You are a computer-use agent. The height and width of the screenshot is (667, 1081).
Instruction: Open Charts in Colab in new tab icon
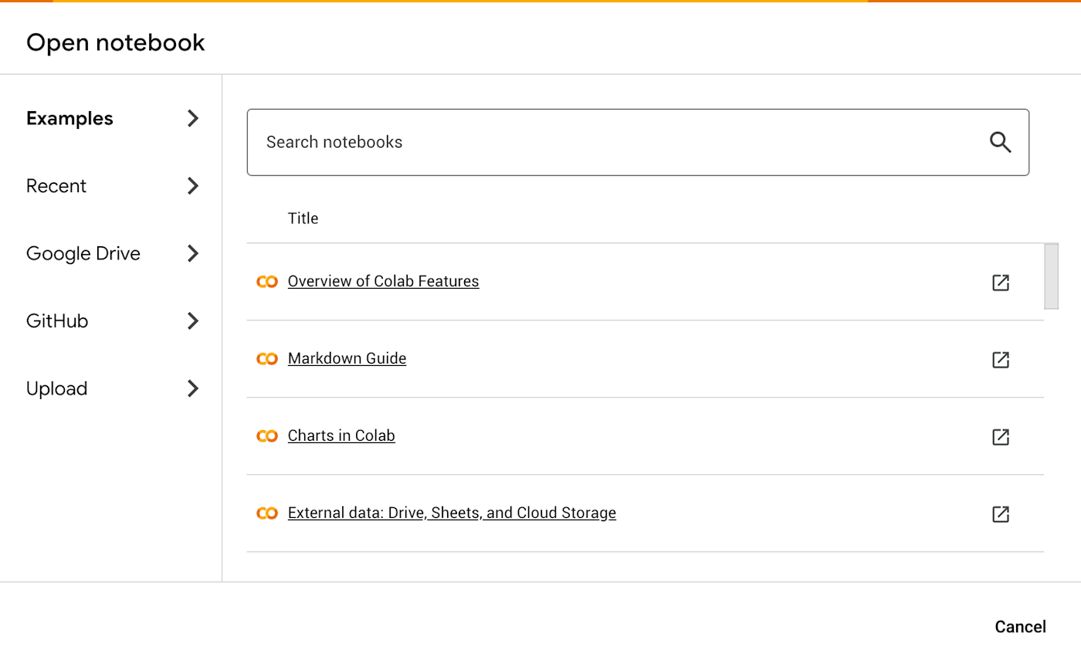click(x=1001, y=437)
